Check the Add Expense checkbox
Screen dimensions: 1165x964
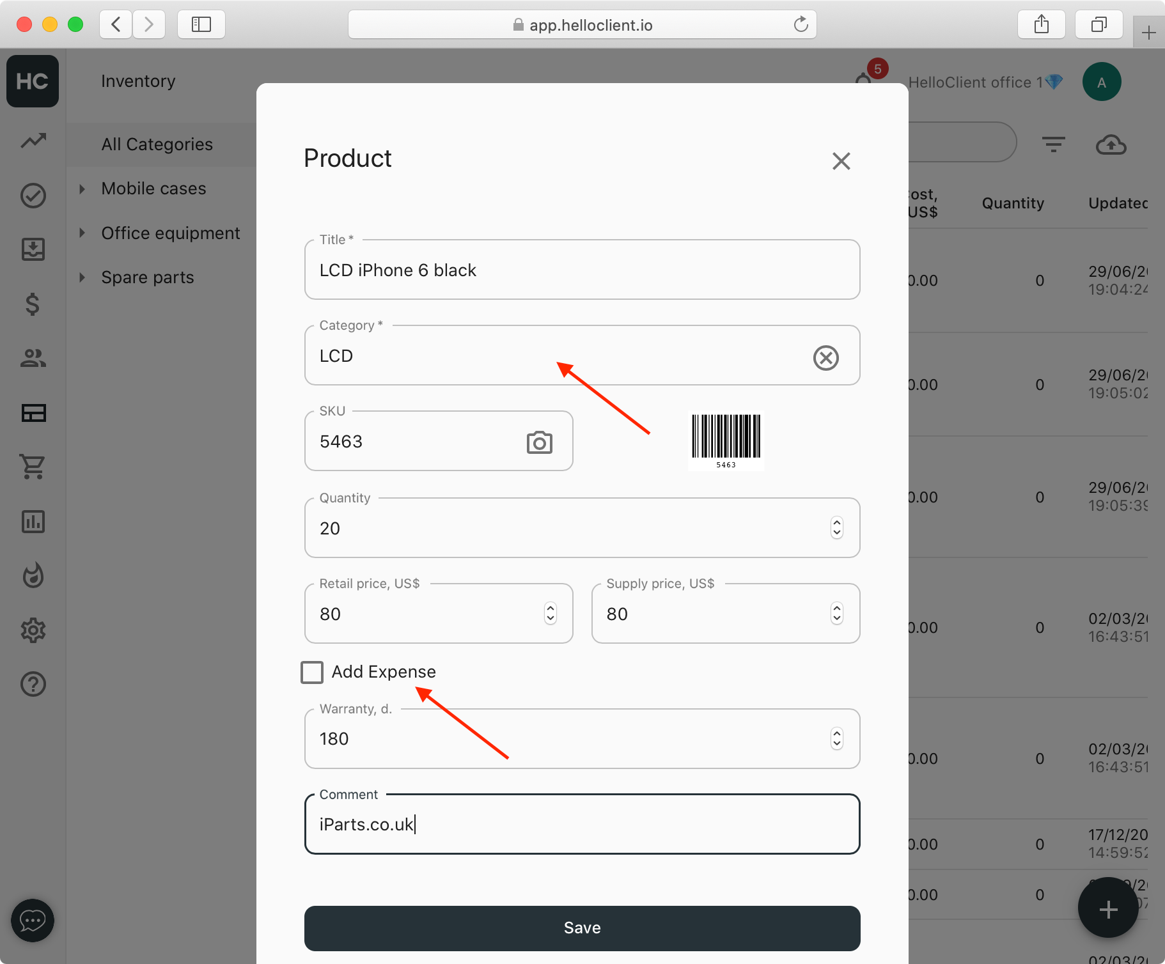point(312,672)
